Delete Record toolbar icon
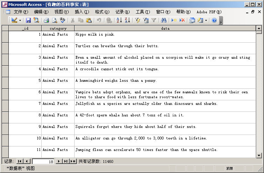The height and width of the screenshot is (173, 264). click(182, 20)
